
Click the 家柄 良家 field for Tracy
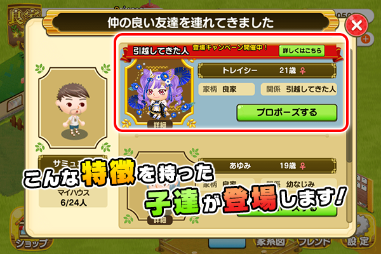tap(227, 90)
